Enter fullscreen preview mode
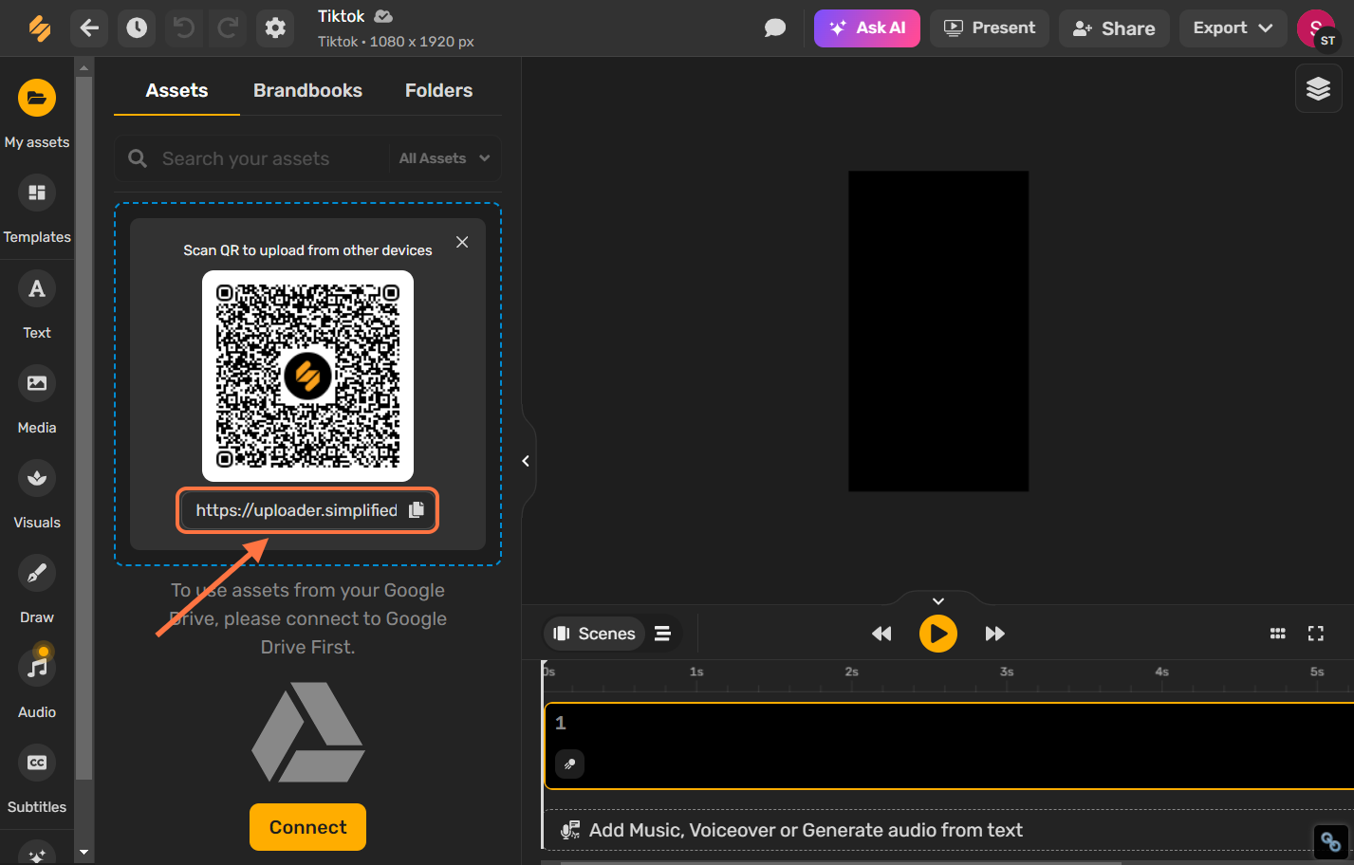 (x=1316, y=634)
